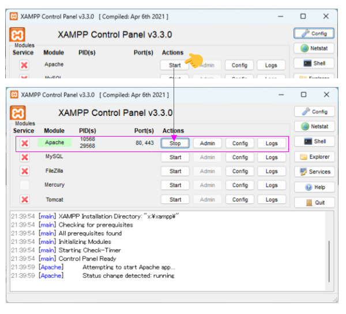This screenshot has width=346, height=314.
Task: Click the Netstat button in lower panel
Action: tap(314, 126)
